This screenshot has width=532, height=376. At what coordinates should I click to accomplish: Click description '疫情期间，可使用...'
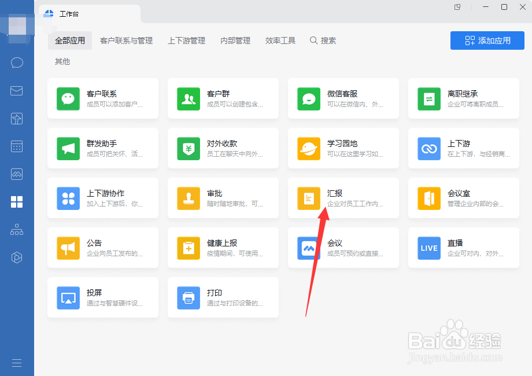tap(235, 253)
